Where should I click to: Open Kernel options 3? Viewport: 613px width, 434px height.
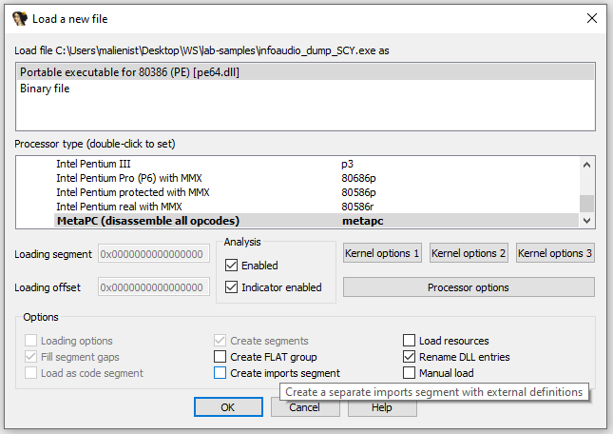click(x=555, y=253)
